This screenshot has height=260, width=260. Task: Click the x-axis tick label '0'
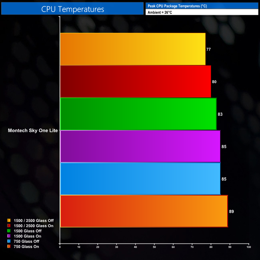pyautogui.click(x=60, y=247)
